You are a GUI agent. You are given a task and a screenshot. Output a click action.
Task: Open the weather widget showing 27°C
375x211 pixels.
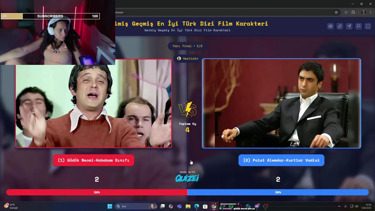pyautogui.click(x=11, y=206)
